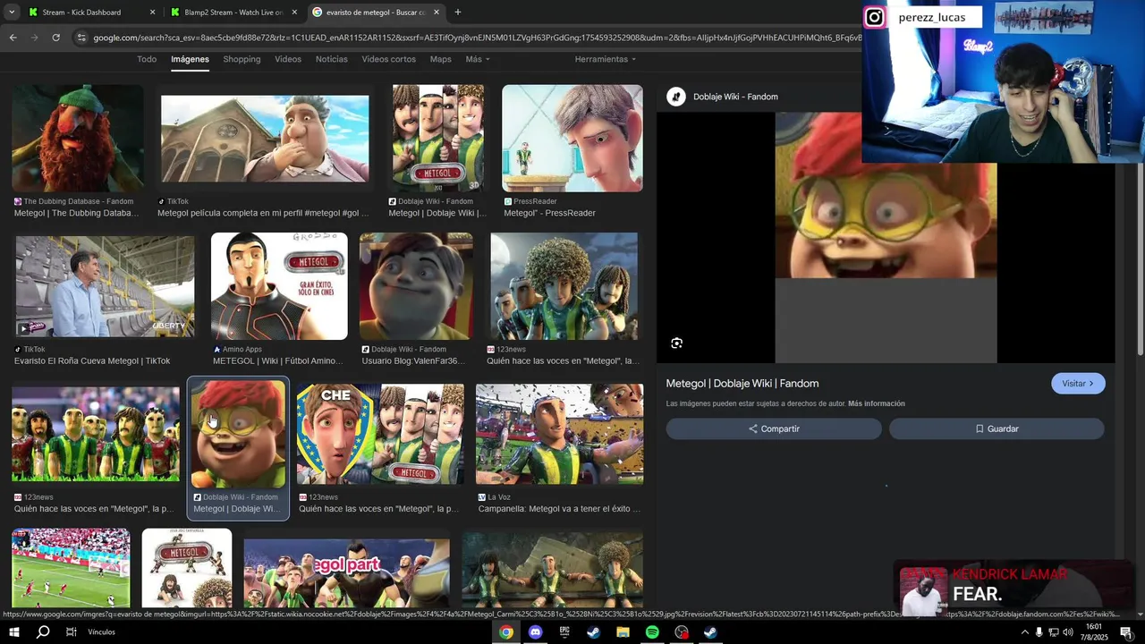The image size is (1145, 644).
Task: Select the Imágenes search tab
Action: (x=190, y=59)
